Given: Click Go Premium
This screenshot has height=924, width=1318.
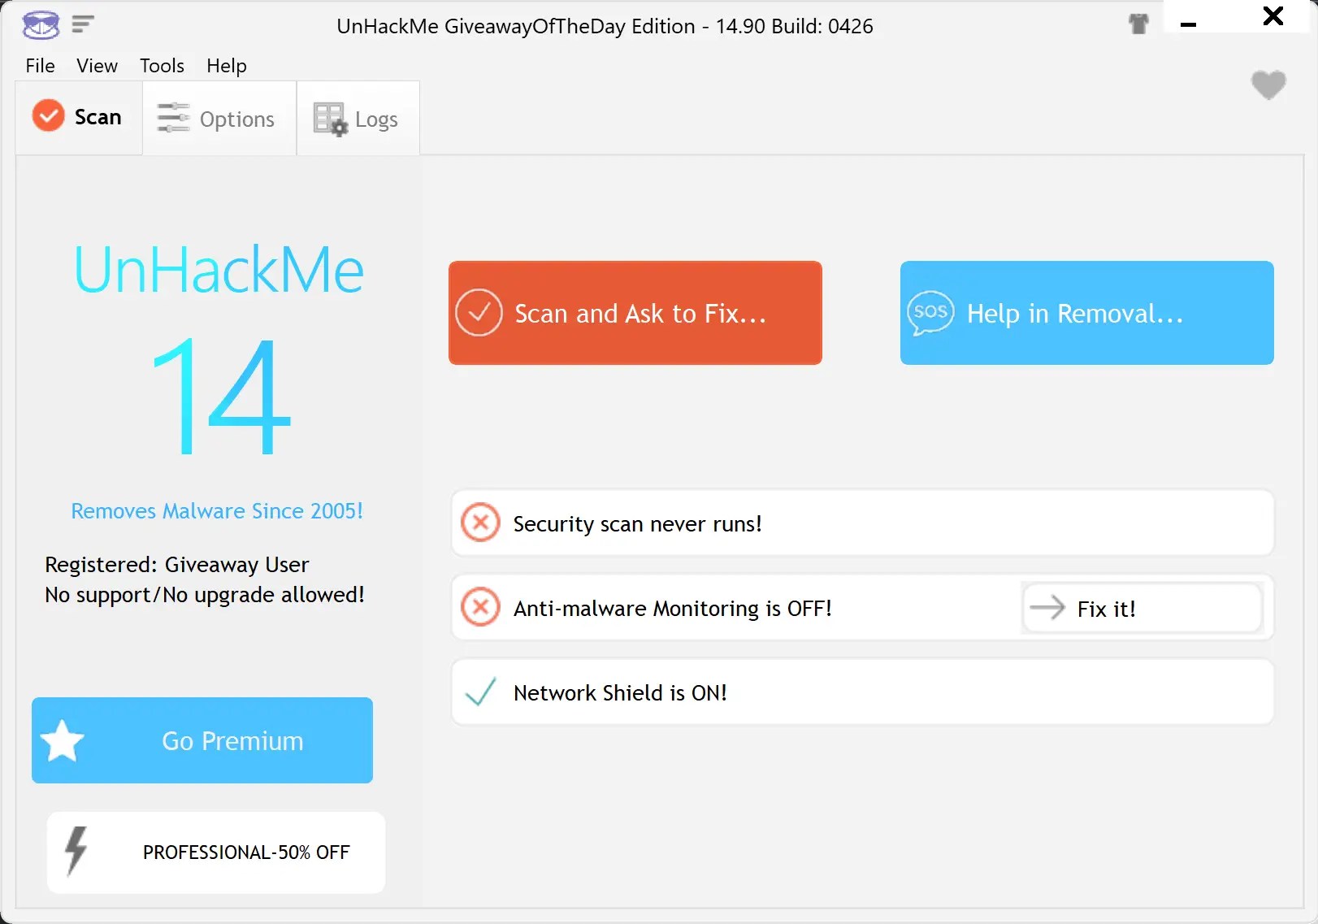Looking at the screenshot, I should pos(202,740).
